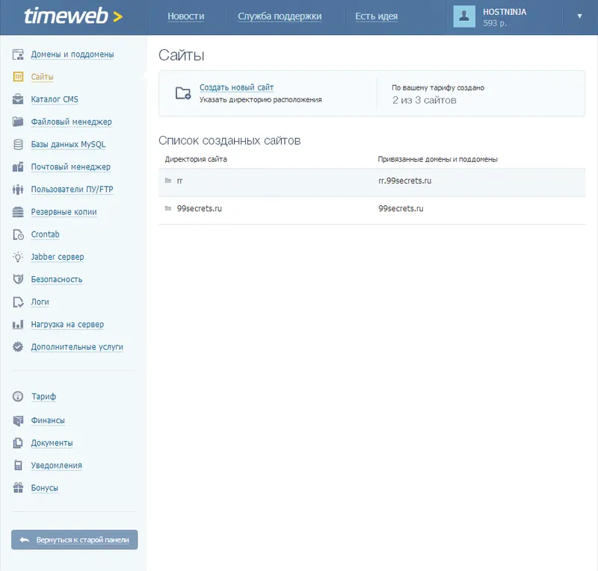This screenshot has height=571, width=598.
Task: Click the Тариф gauge icon
Action: [18, 396]
